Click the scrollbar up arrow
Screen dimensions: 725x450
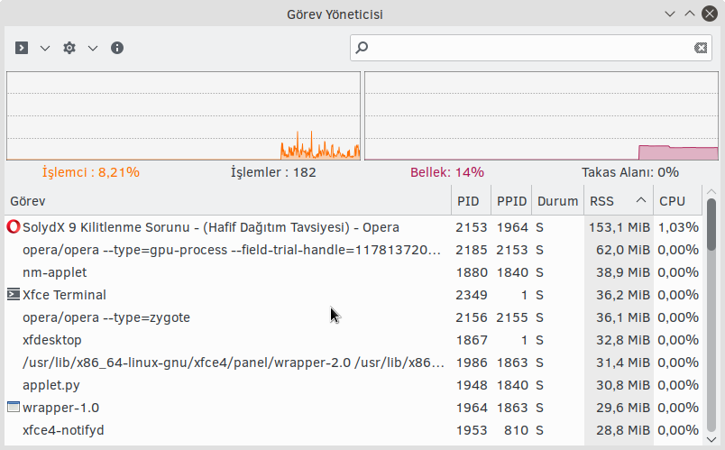(711, 191)
